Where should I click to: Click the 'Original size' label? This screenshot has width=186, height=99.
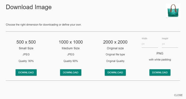click(x=115, y=48)
